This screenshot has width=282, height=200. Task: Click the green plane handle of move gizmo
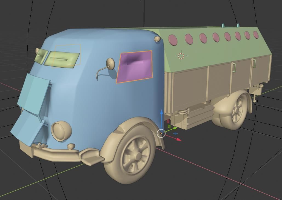169,127
